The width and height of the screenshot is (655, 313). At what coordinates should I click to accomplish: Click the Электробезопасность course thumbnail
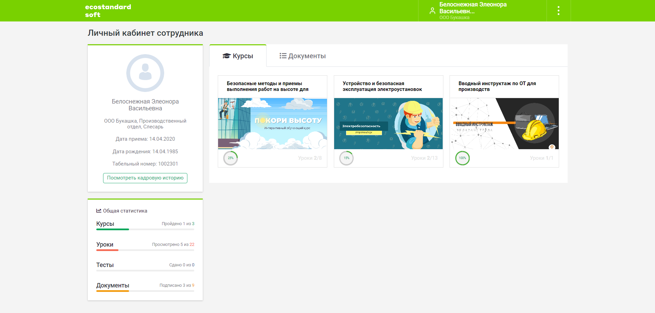click(388, 124)
